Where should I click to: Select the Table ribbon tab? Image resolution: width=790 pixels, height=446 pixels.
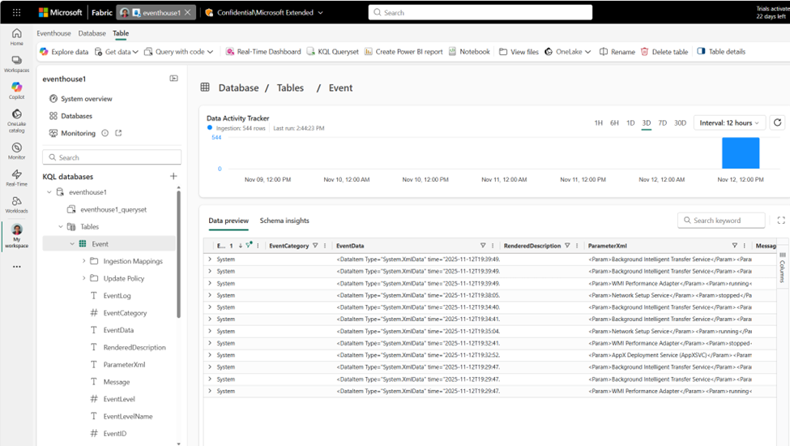[x=121, y=33]
